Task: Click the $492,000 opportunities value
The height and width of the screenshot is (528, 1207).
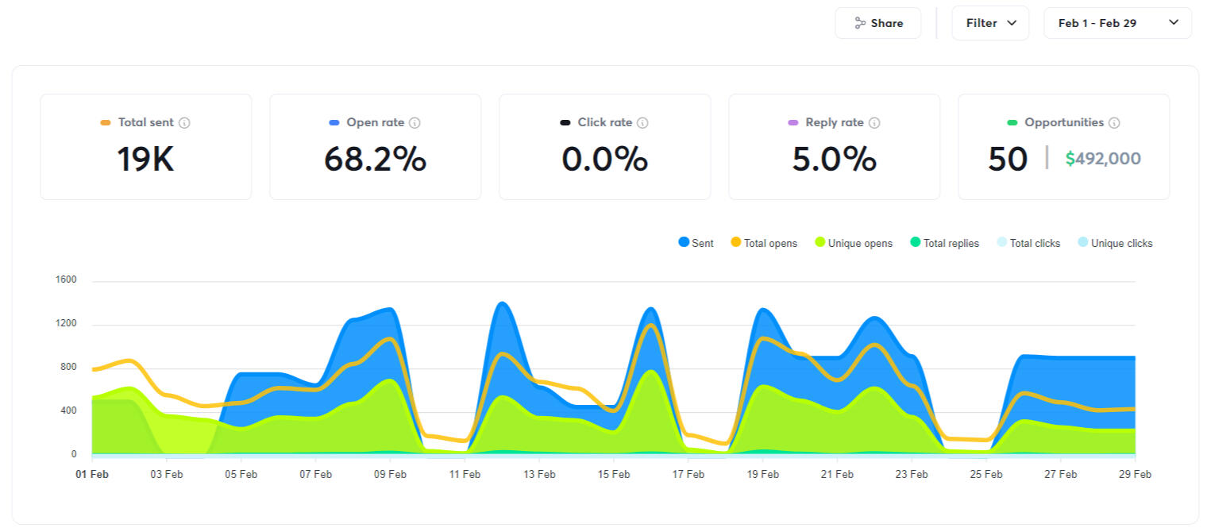Action: pos(1103,159)
